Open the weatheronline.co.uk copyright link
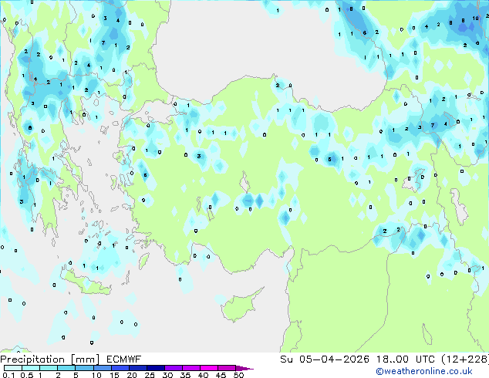Image resolution: width=489 pixels, height=378 pixels. [x=424, y=371]
